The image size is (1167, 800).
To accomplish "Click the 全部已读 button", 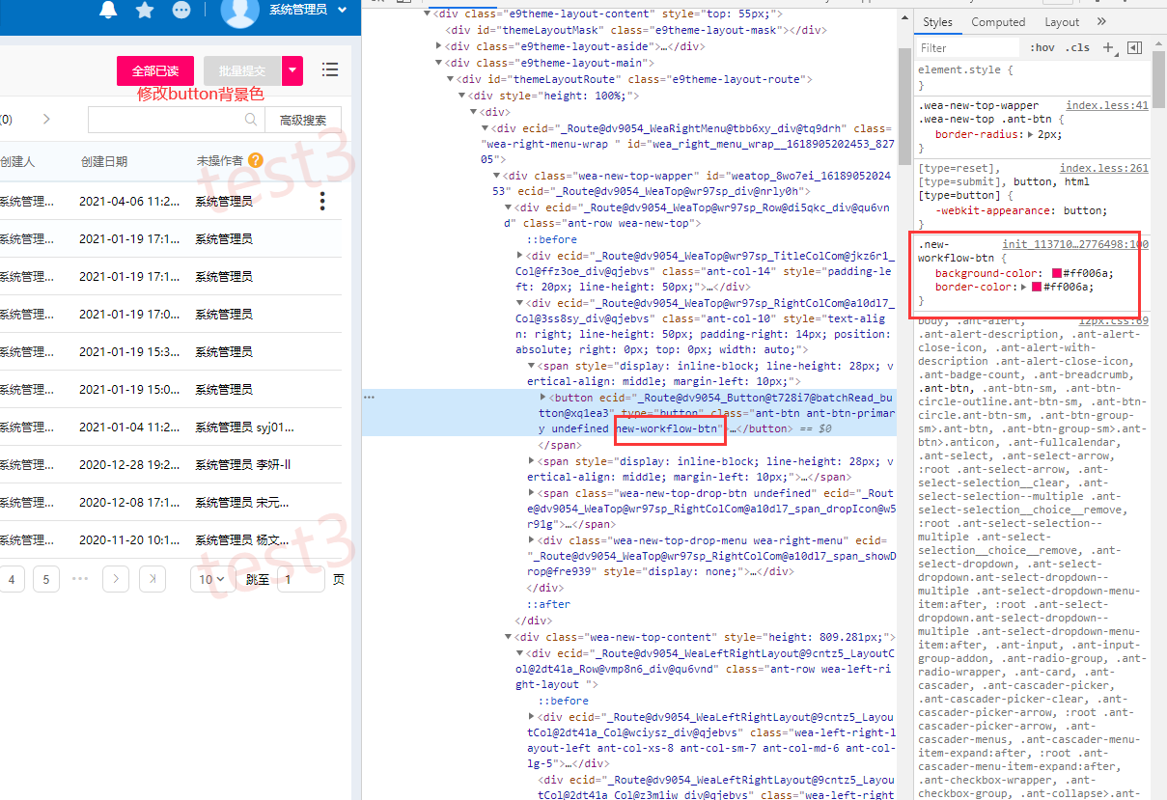I will (155, 70).
